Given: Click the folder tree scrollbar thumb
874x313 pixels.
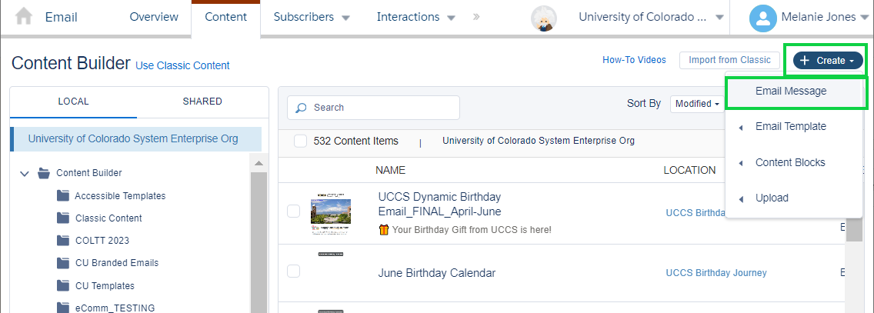Looking at the screenshot, I should coord(258,242).
